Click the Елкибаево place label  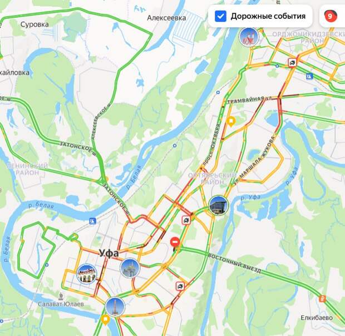[x=317, y=318]
